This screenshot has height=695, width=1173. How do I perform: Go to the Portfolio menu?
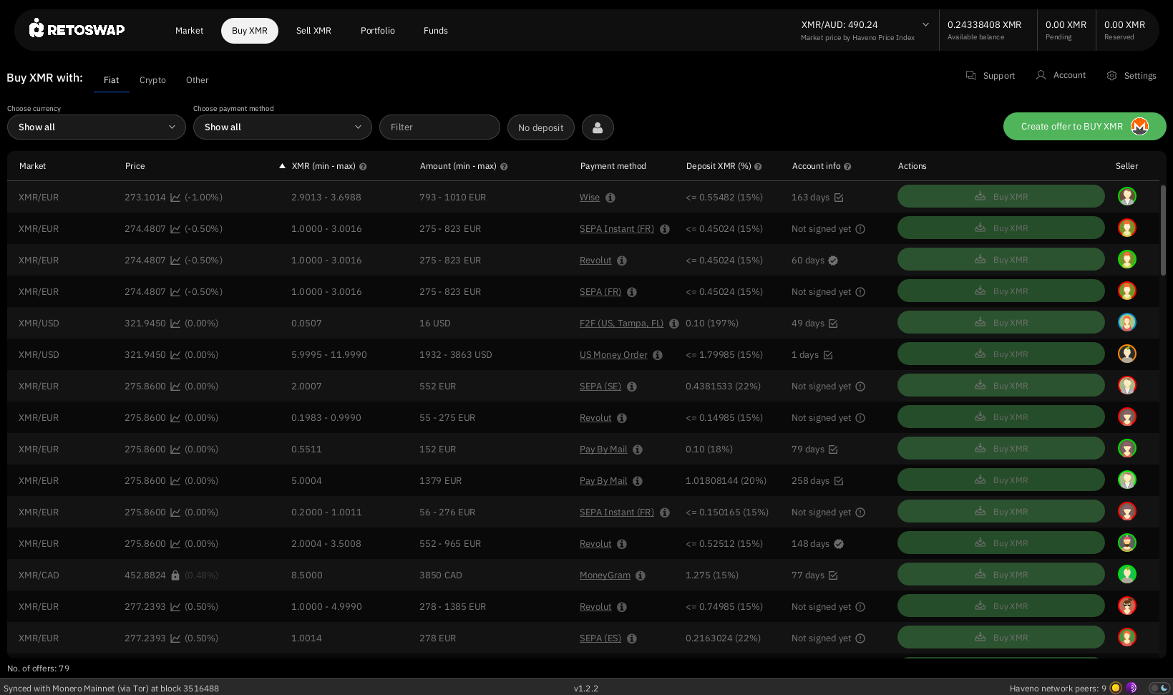[x=377, y=31]
